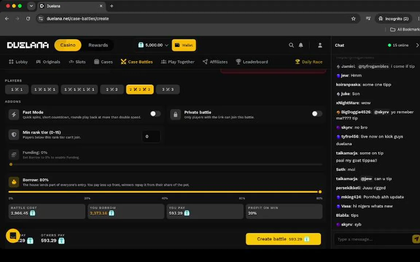Click username BigDoggie4526 in chat
Image resolution: width=420 pixels, height=262 pixels.
(356, 112)
